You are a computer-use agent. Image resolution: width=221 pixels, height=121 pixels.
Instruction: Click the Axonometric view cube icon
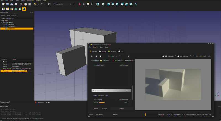point(103,4)
